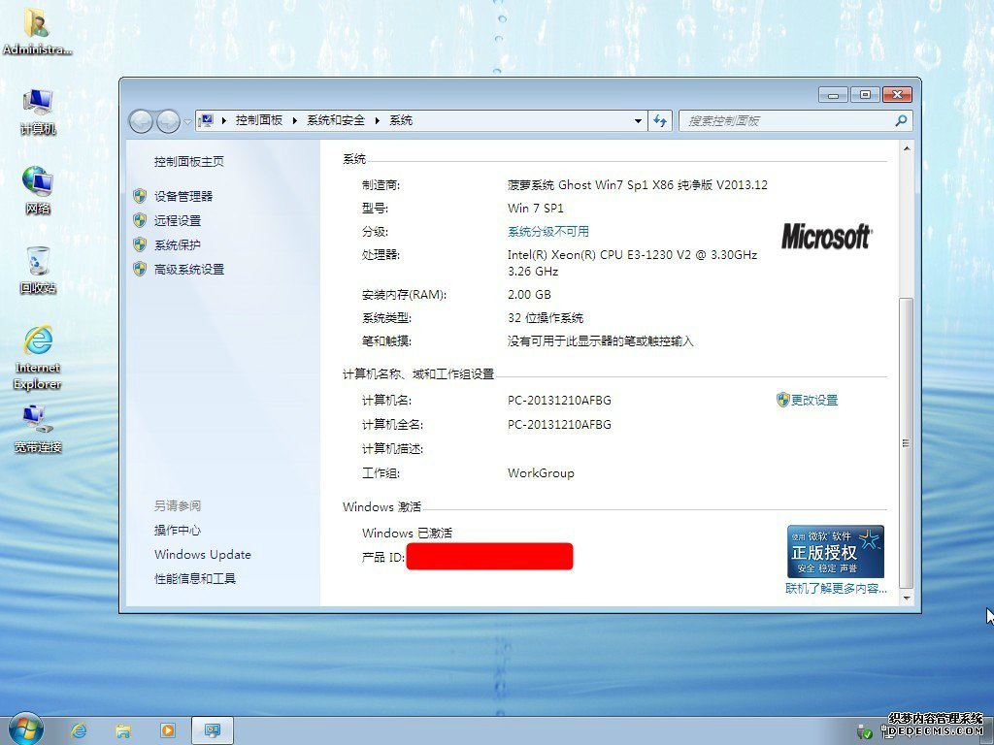Viewport: 994px width, 745px height.
Task: Open 远程设置 from the sidebar
Action: coord(178,220)
